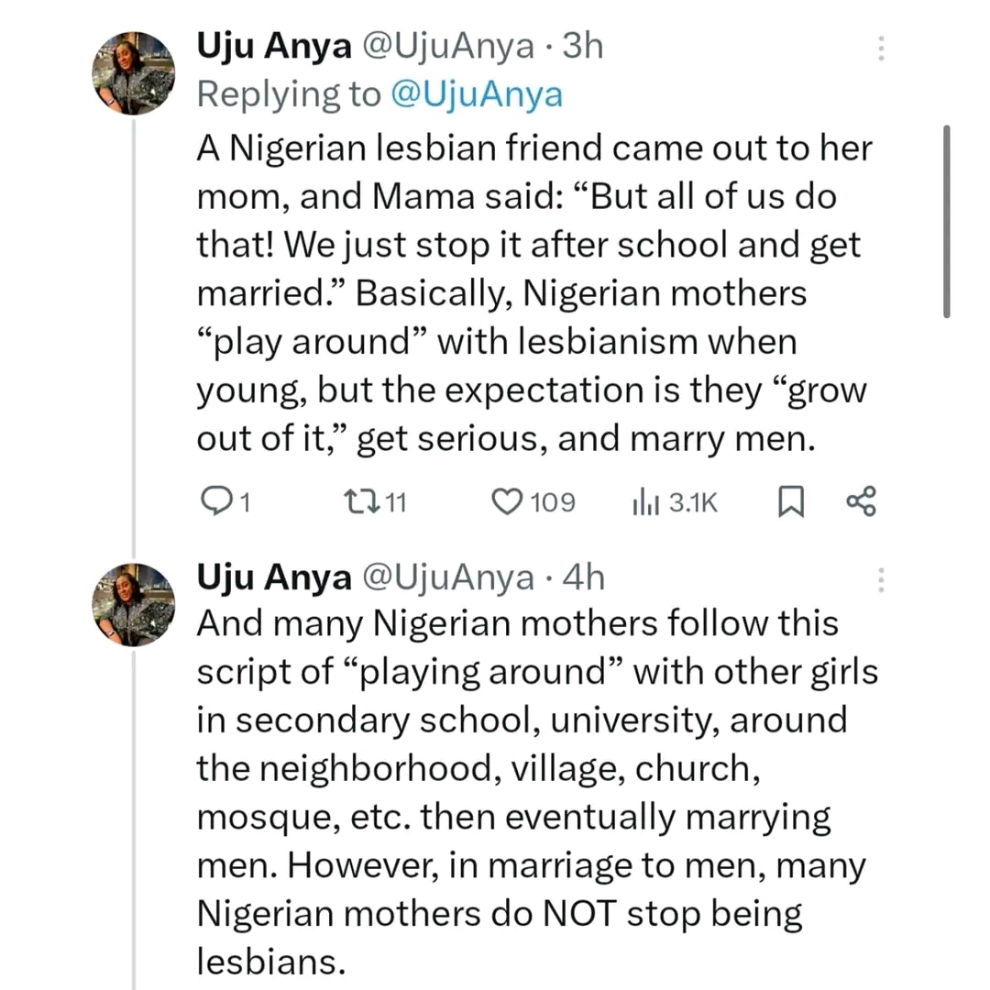Click second tweet's profile picture
This screenshot has width=990, height=990.
pyautogui.click(x=133, y=604)
